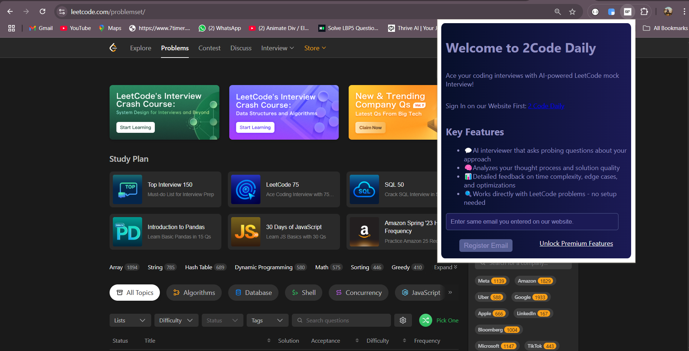This screenshot has width=689, height=351.
Task: Open the Tags filter dropdown
Action: 267,320
